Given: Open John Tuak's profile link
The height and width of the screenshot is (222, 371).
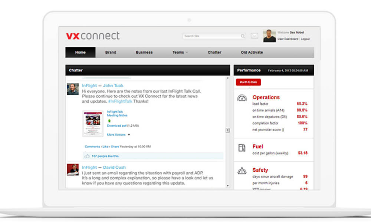Looking at the screenshot, I should [x=113, y=85].
